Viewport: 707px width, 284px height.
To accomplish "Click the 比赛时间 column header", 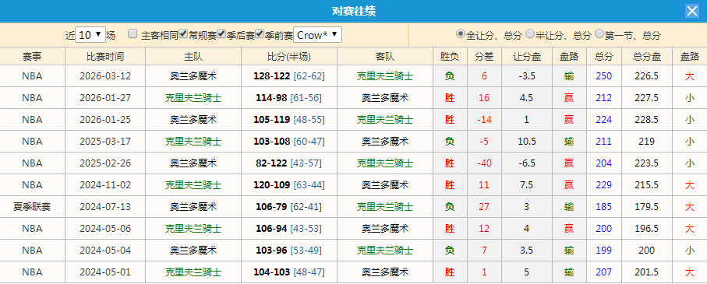I will coord(105,56).
